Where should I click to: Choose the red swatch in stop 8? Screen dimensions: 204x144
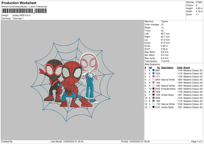tap(154, 92)
